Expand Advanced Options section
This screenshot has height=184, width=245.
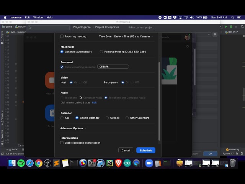pyautogui.click(x=73, y=128)
